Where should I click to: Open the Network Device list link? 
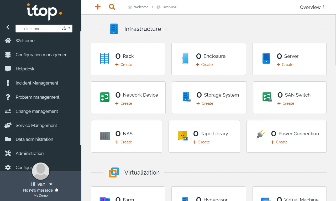(x=137, y=95)
